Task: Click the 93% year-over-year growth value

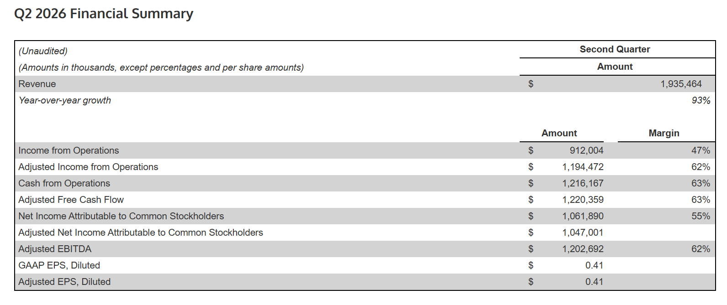Action: click(x=701, y=100)
